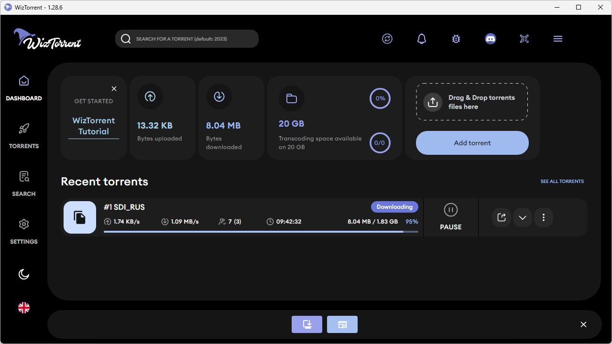Click the SDI_RUS torrent file icon
Screen dimensions: 612x344
(80, 217)
